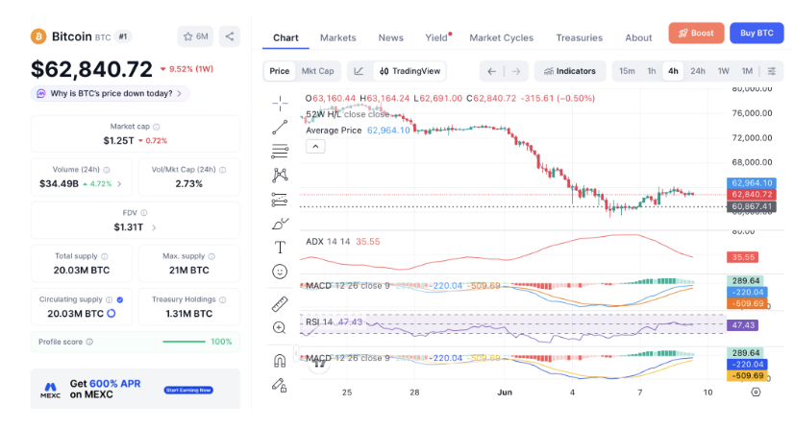This screenshot has height=428, width=794.
Task: Open the Indicators menu
Action: 570,71
